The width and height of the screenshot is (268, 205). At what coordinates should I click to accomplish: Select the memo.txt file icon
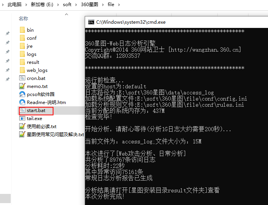pyautogui.click(x=22, y=86)
